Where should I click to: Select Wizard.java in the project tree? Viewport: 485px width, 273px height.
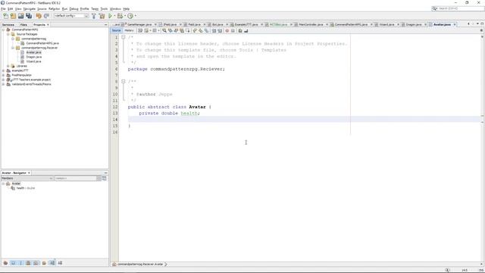[x=33, y=61]
